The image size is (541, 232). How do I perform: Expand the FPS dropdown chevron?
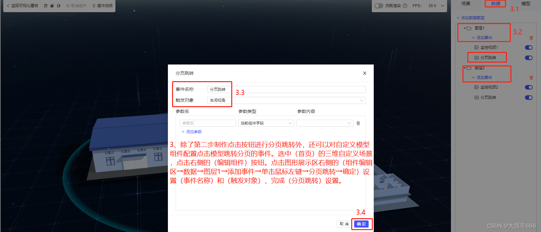click(x=443, y=6)
